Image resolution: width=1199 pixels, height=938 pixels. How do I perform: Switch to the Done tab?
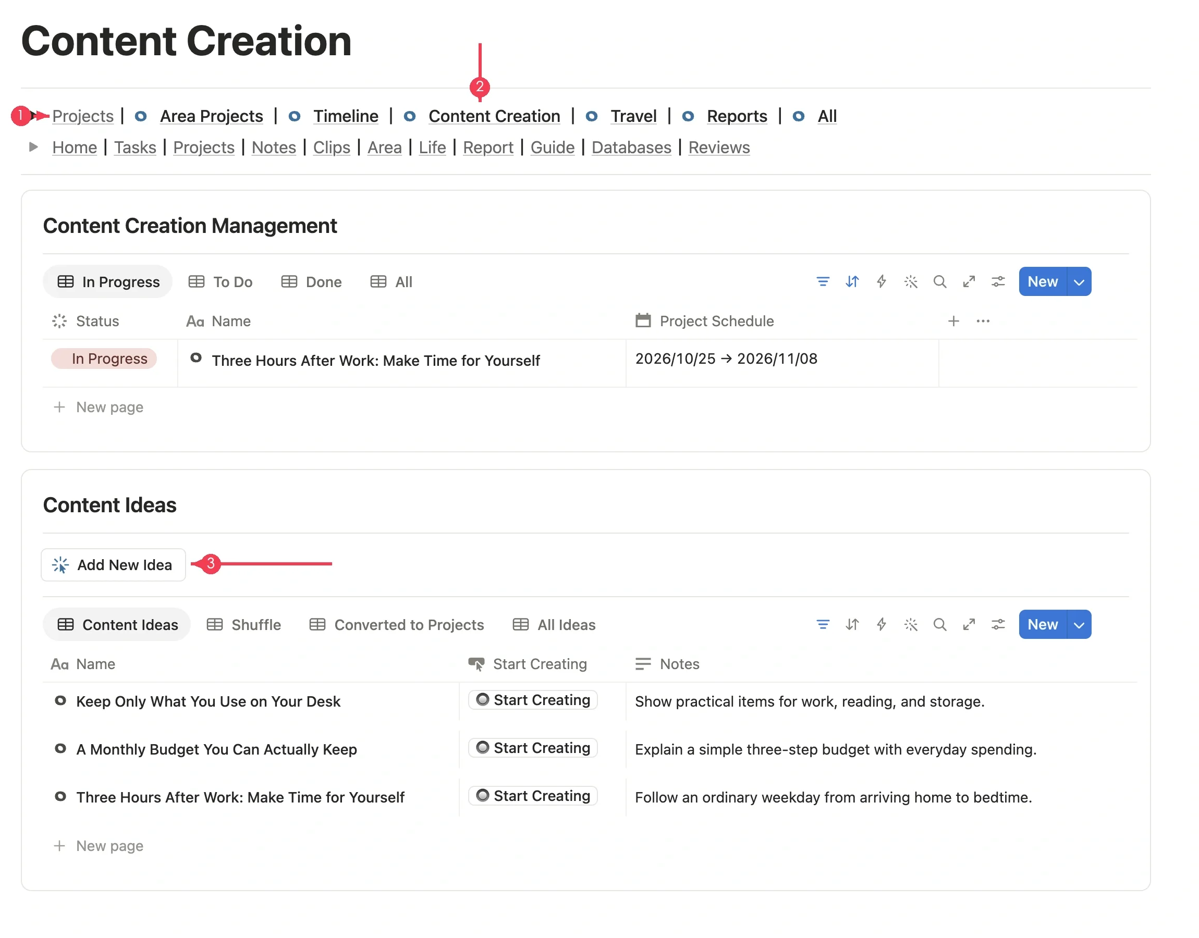(x=311, y=282)
